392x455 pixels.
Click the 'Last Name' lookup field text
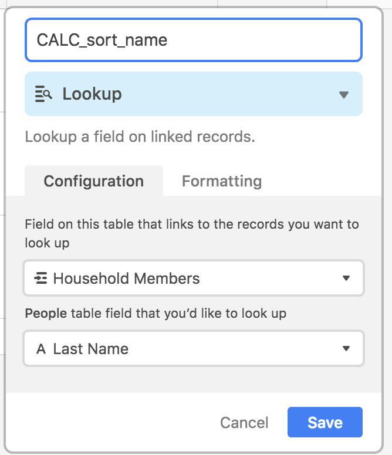90,348
